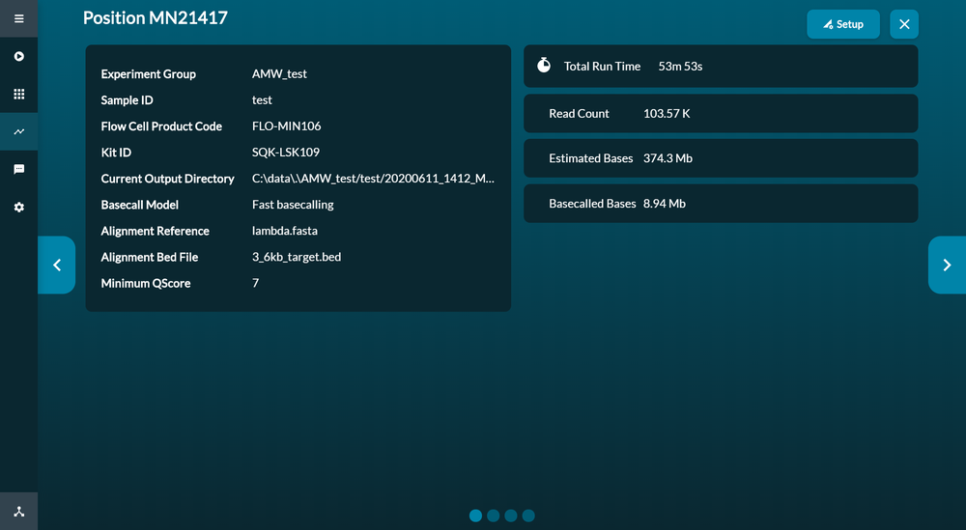Open the hamburger menu in sidebar
The width and height of the screenshot is (966, 530).
click(x=19, y=18)
